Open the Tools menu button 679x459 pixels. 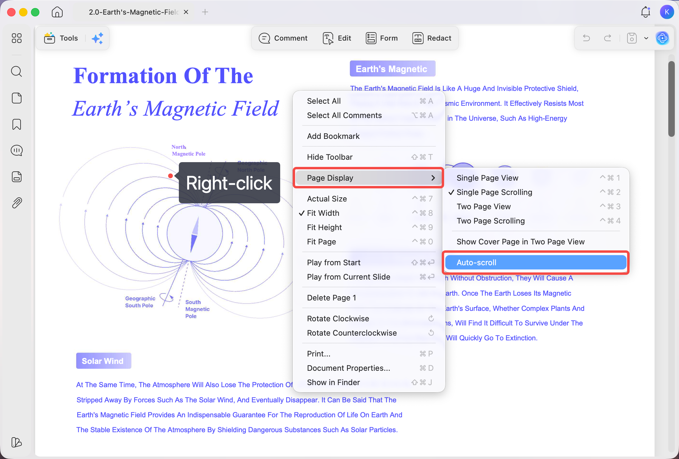(x=61, y=38)
